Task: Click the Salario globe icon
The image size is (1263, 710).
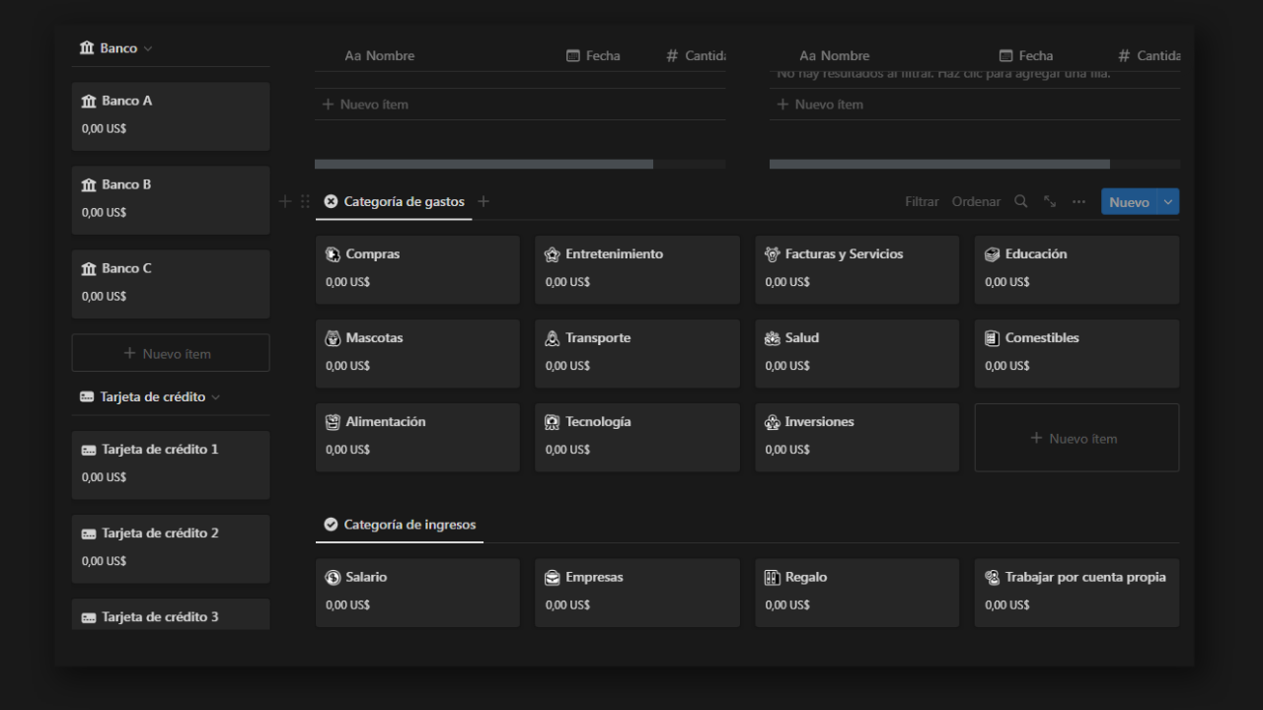Action: point(333,577)
